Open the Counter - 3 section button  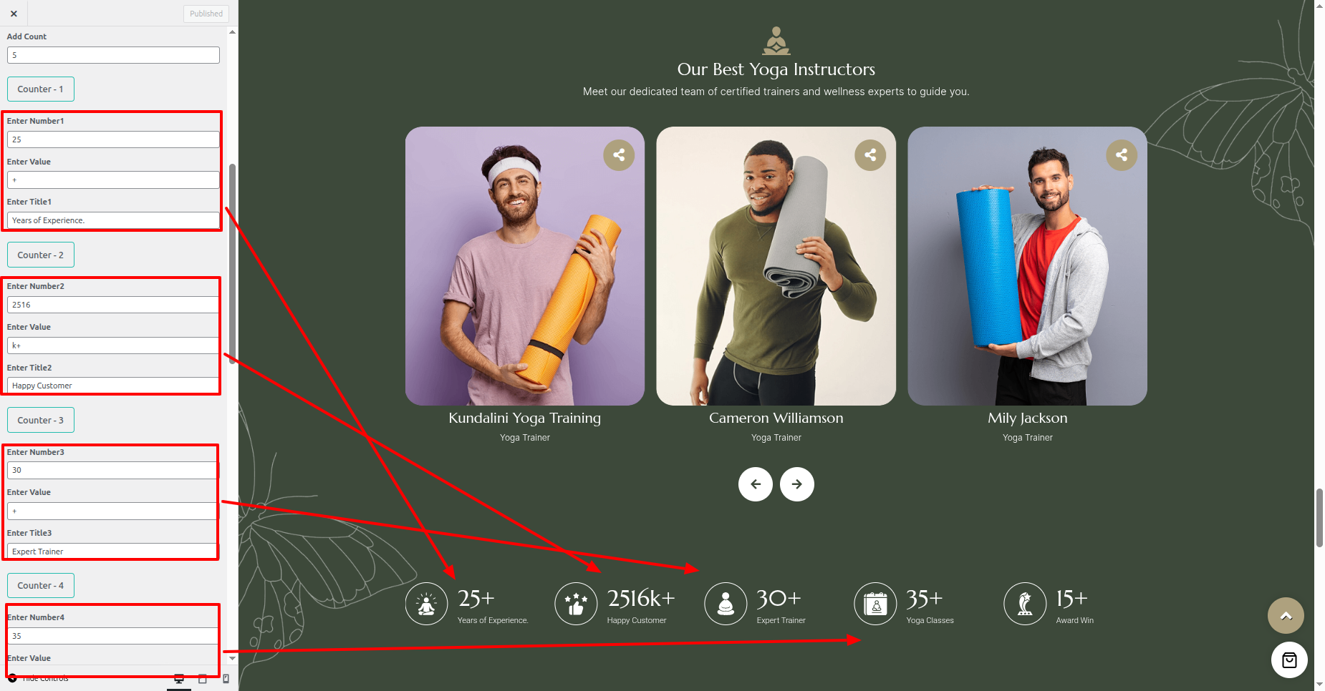coord(41,421)
